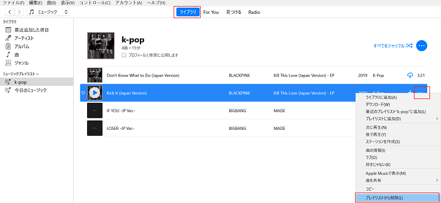
Task: Choose プレイリストから削除(L) menu item
Action: tap(397, 197)
